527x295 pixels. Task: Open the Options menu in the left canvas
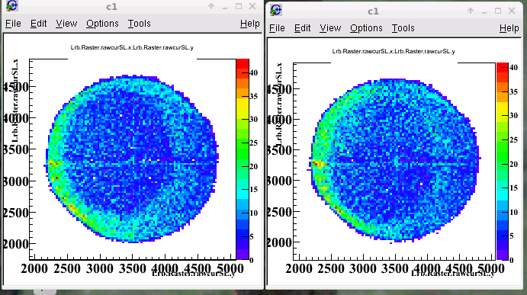(102, 24)
